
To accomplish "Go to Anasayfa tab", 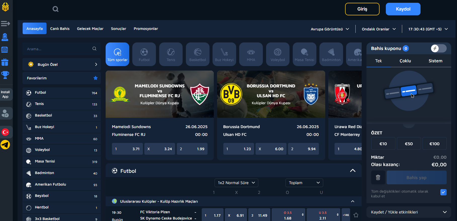I will [34, 29].
